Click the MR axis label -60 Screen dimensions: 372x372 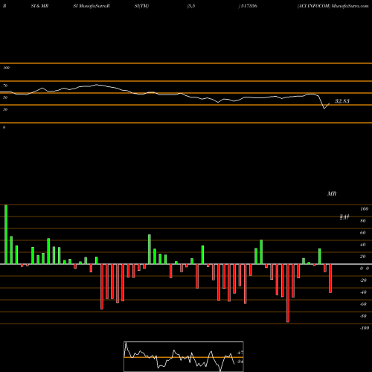click(x=363, y=304)
